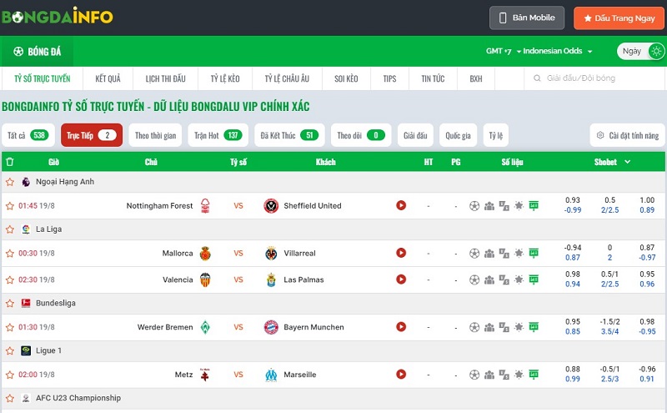Favorite the Bundesliga league star
The image size is (667, 413).
coord(10,304)
